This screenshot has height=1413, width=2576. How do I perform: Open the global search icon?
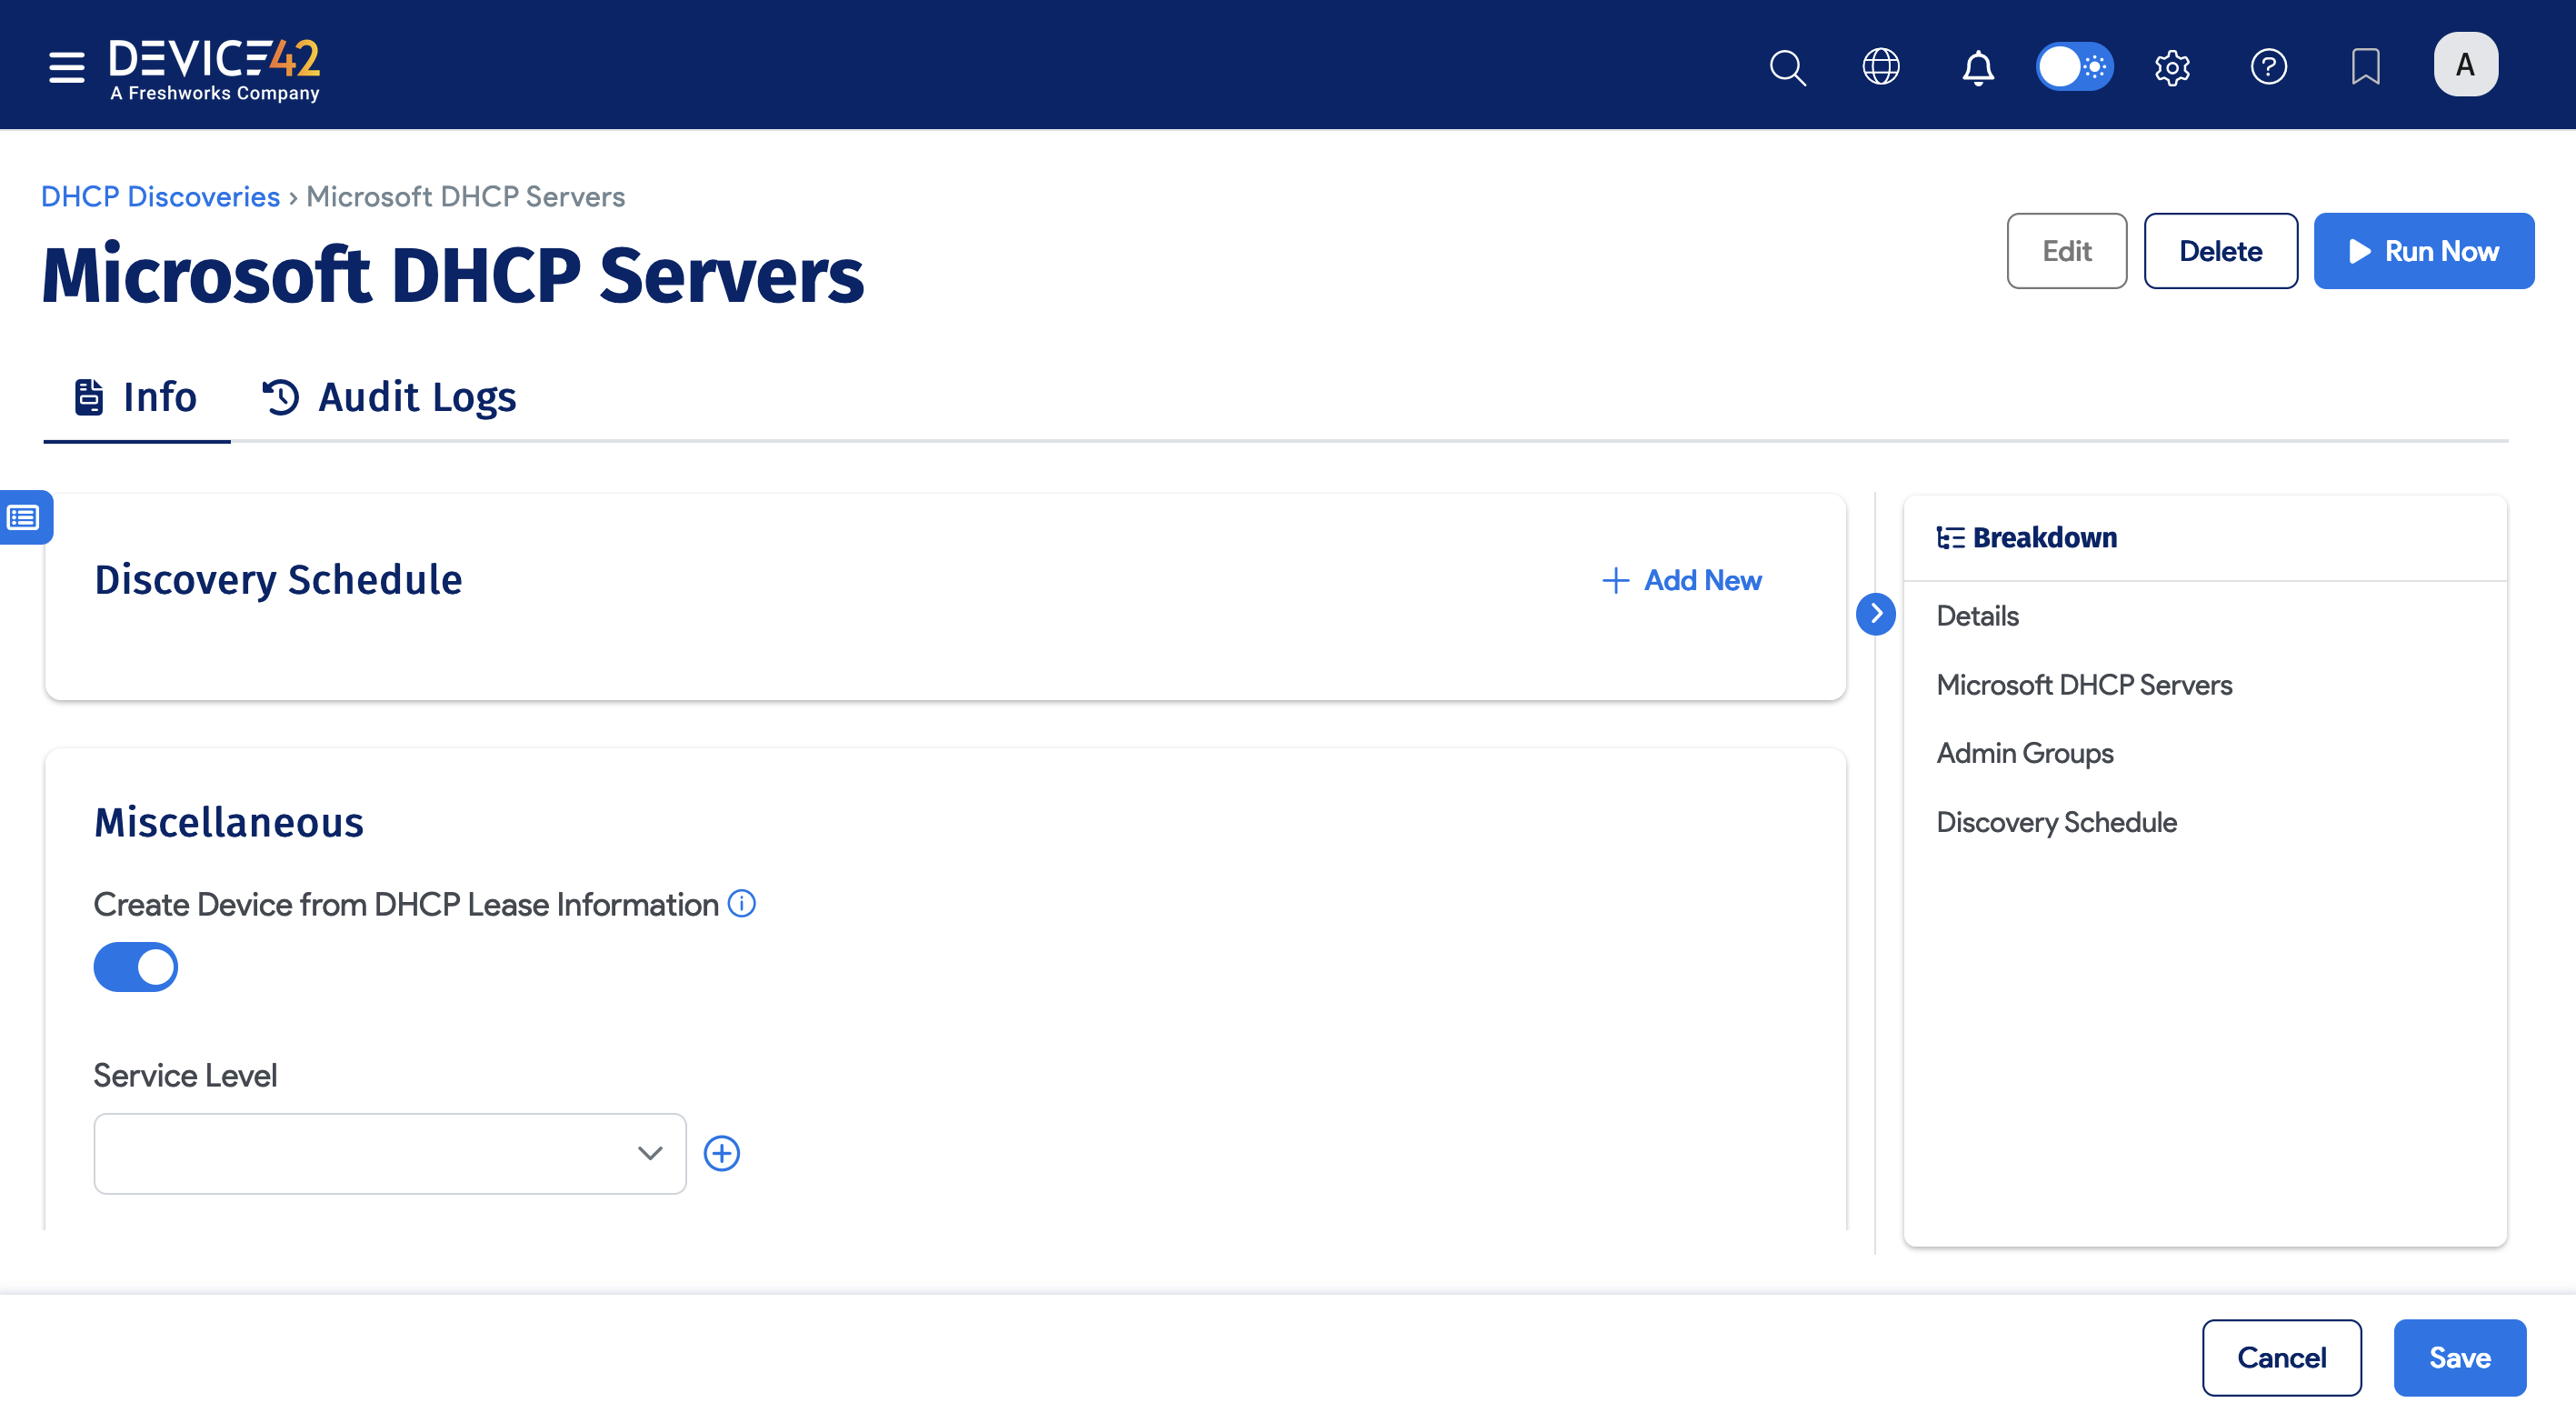[1787, 66]
